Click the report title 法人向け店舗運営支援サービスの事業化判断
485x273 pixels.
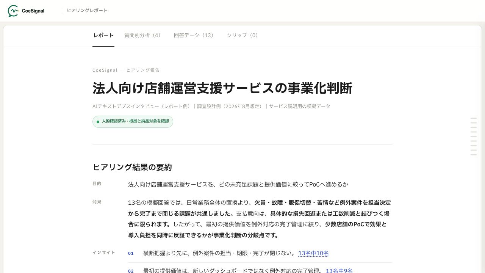point(222,88)
